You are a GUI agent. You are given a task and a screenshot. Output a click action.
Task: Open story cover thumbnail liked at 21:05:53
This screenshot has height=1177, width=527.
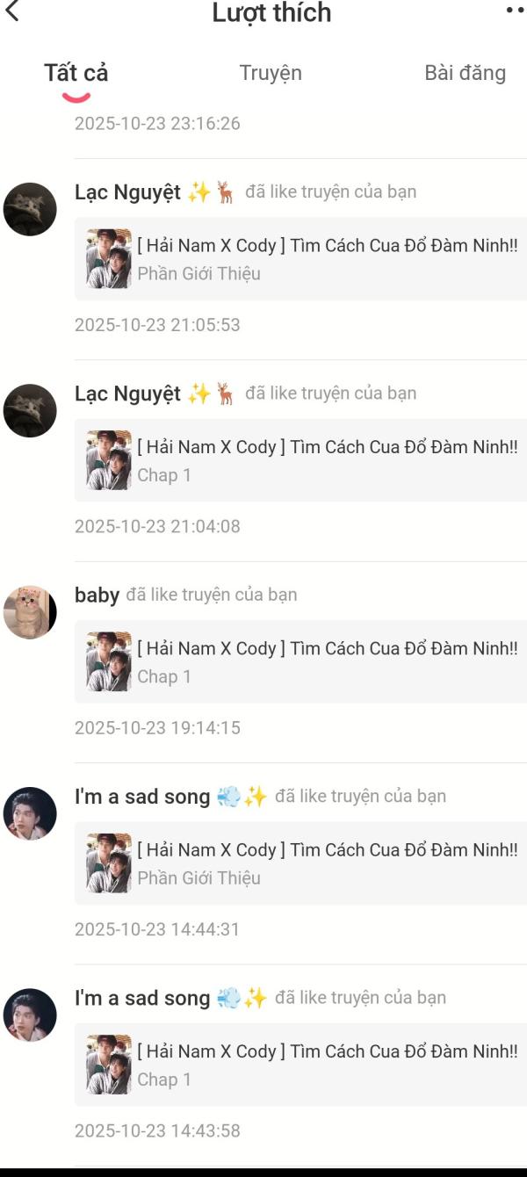(109, 258)
